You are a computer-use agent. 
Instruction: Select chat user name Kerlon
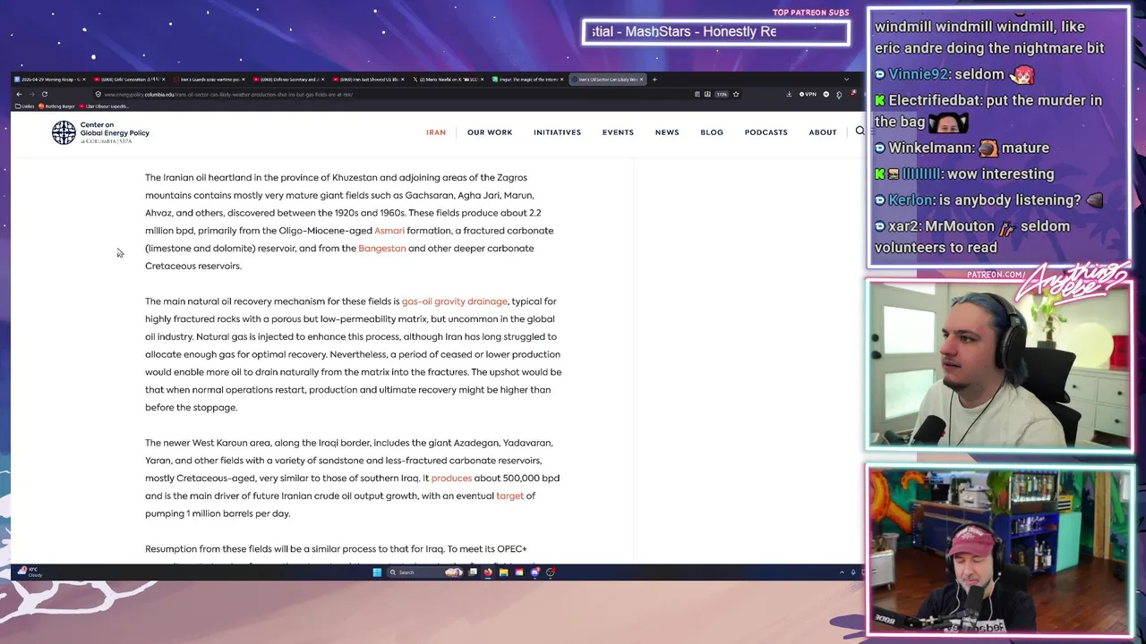[910, 200]
